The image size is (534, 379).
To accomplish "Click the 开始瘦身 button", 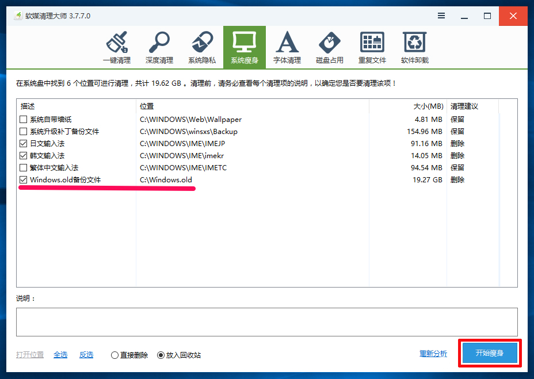I will tap(490, 353).
